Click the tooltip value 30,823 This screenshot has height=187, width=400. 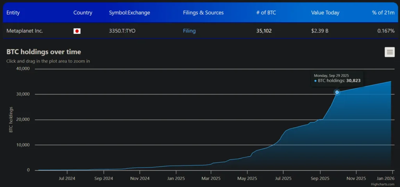point(353,81)
